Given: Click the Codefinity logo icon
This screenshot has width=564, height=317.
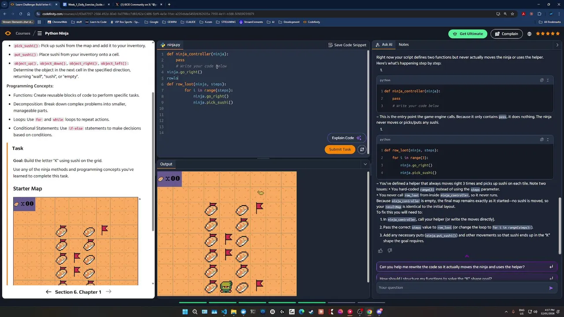Looking at the screenshot, I should tap(8, 33).
